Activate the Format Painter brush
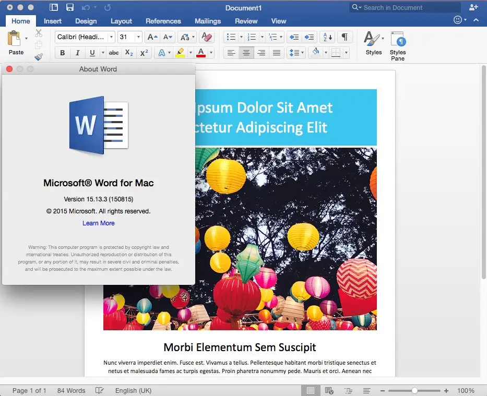 click(39, 57)
